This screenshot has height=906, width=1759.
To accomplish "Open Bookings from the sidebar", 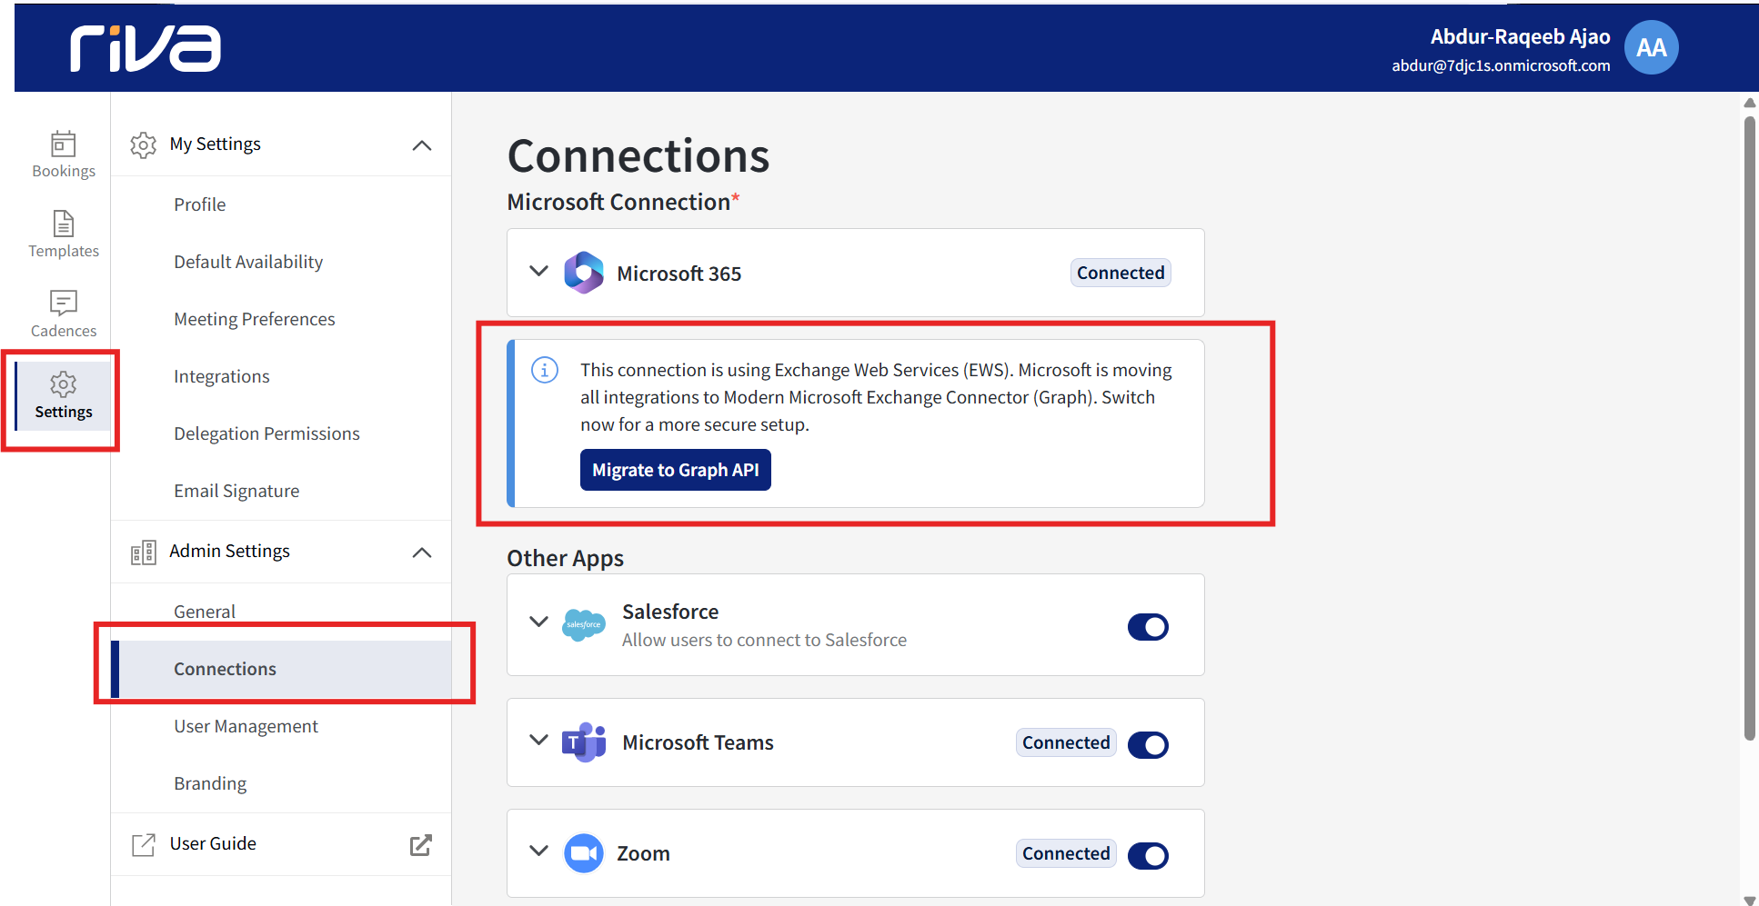I will tap(64, 154).
